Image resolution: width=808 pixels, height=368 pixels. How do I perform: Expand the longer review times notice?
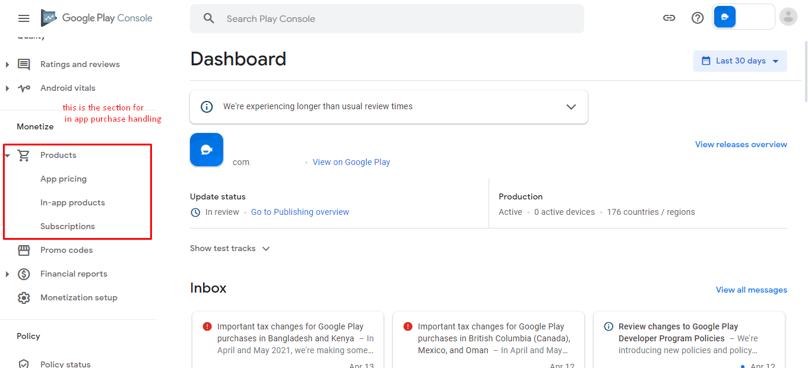coord(571,107)
